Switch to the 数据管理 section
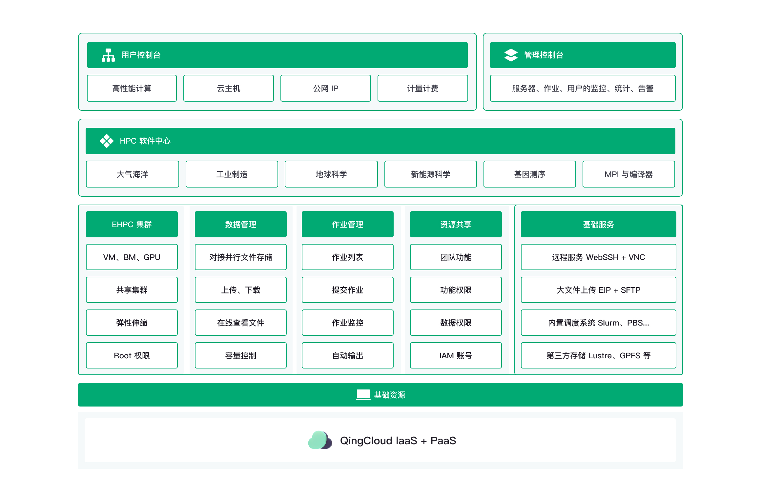761x497 pixels. coord(240,224)
